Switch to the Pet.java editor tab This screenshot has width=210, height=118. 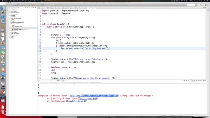tap(58, 8)
